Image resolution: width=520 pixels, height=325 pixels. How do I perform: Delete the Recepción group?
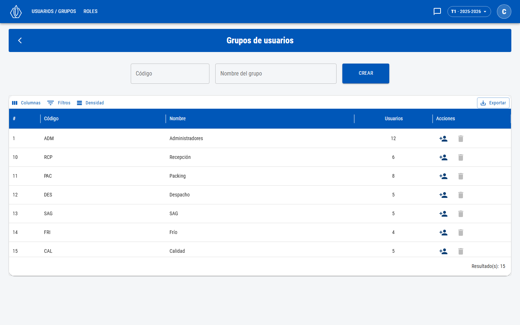[461, 157]
